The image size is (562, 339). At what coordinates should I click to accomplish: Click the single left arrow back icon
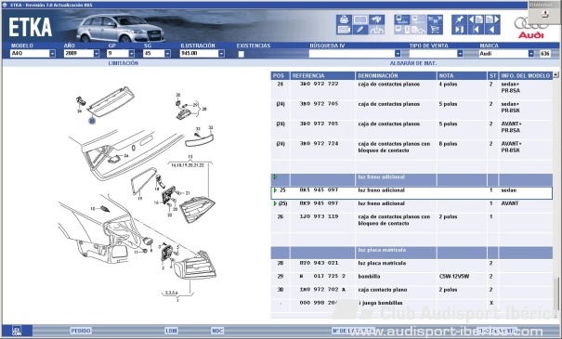[492, 30]
